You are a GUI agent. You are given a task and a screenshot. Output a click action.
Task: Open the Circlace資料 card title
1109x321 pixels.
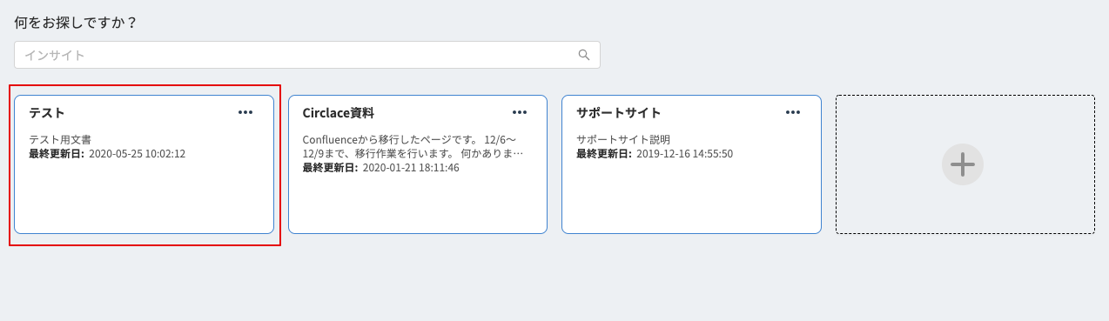click(x=339, y=113)
